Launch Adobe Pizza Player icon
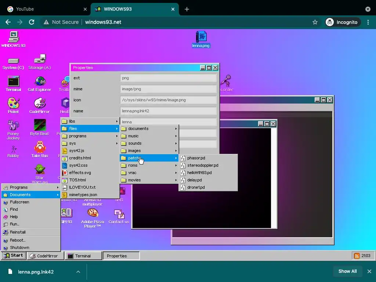376x282 pixels. point(93,218)
